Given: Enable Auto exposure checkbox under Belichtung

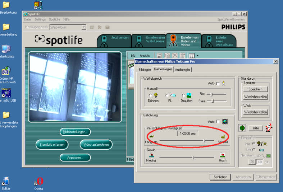Looking at the screenshot, I should (218, 122).
